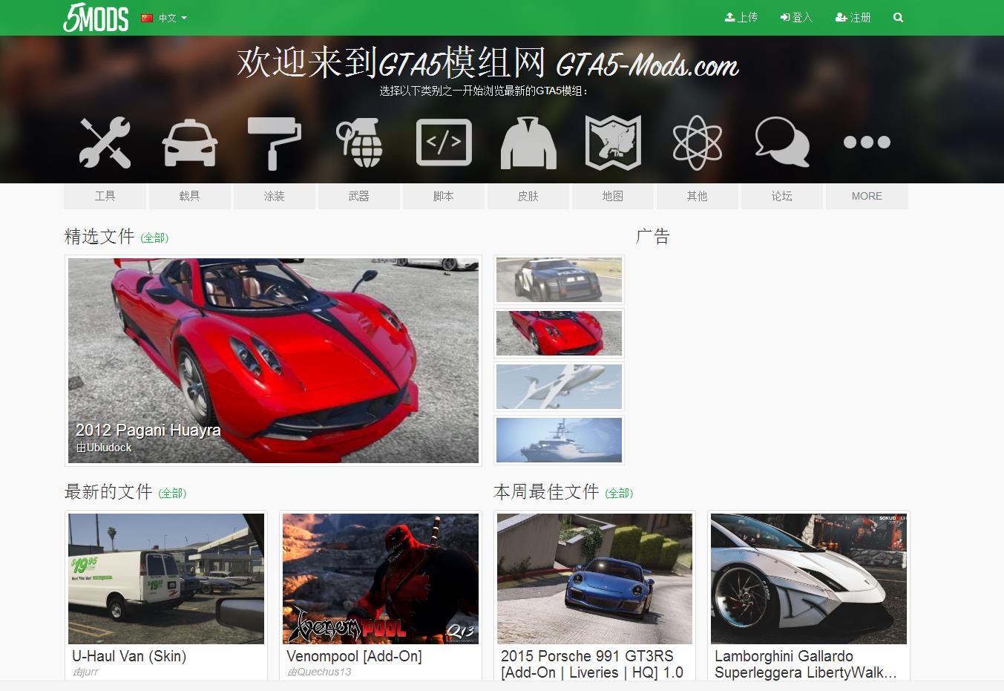Screen dimensions: 1004x691
Task: Open the large 2012 Pagani Huayra image
Action: tap(273, 361)
